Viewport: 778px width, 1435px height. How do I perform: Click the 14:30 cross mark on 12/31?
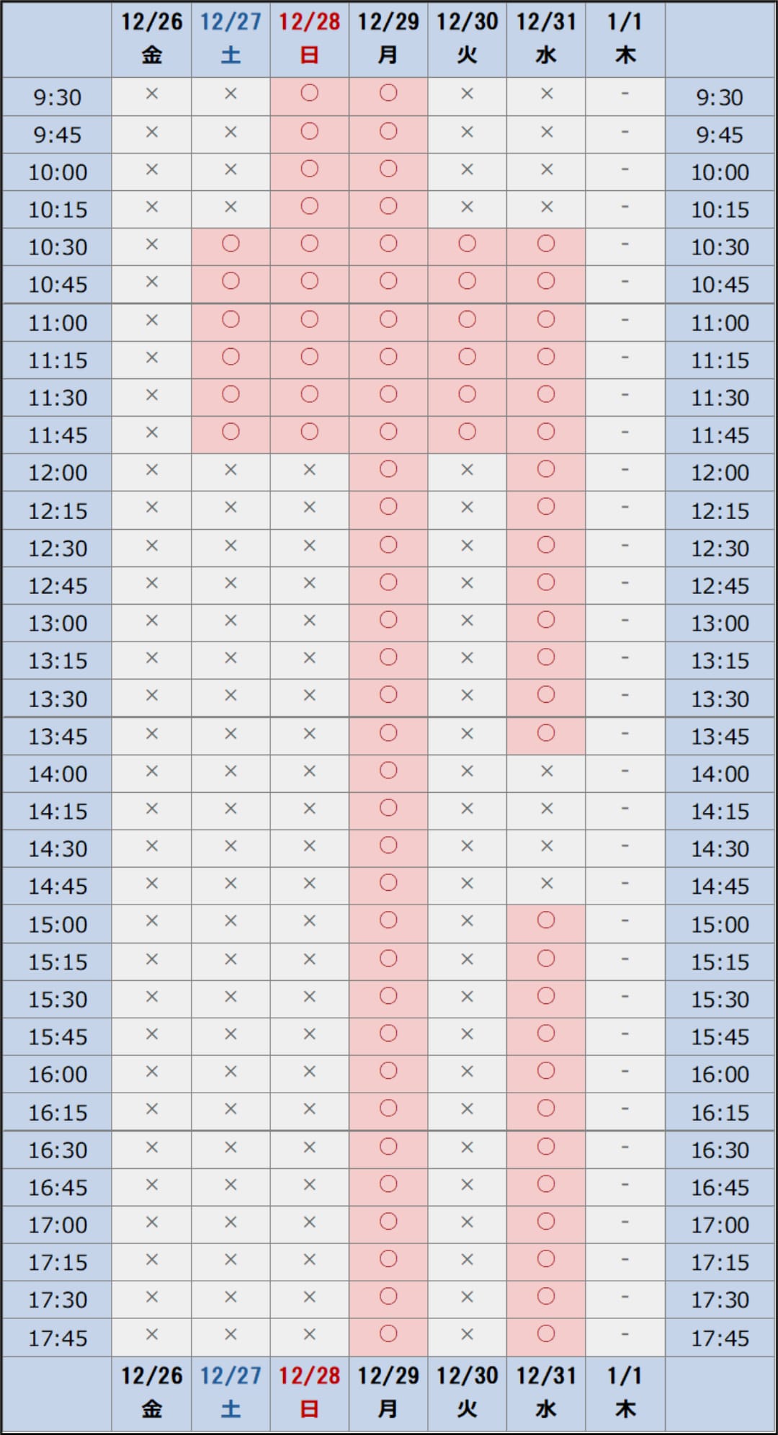click(x=547, y=845)
